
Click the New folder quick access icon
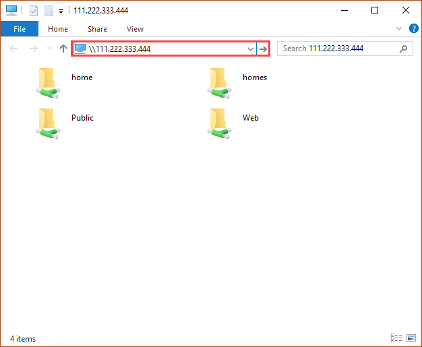click(49, 11)
